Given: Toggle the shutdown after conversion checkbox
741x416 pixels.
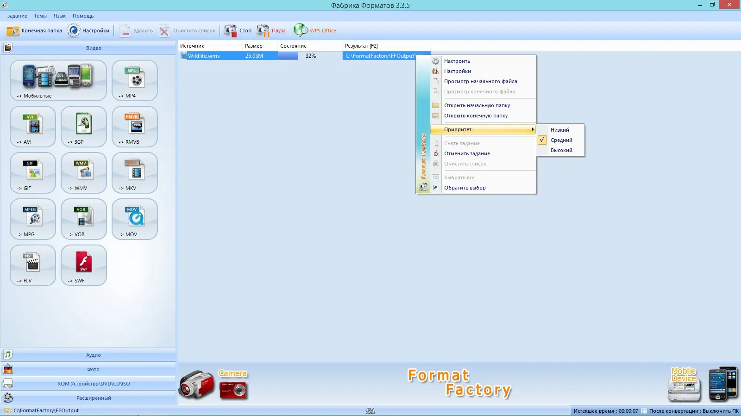Looking at the screenshot, I should pos(644,411).
